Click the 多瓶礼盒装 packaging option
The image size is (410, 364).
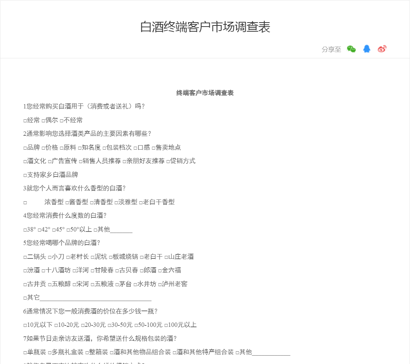coord(65,352)
